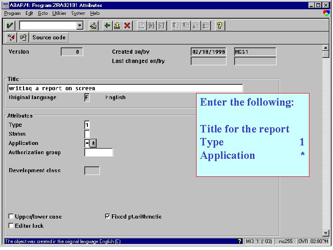Open the Edit menu

(29, 13)
